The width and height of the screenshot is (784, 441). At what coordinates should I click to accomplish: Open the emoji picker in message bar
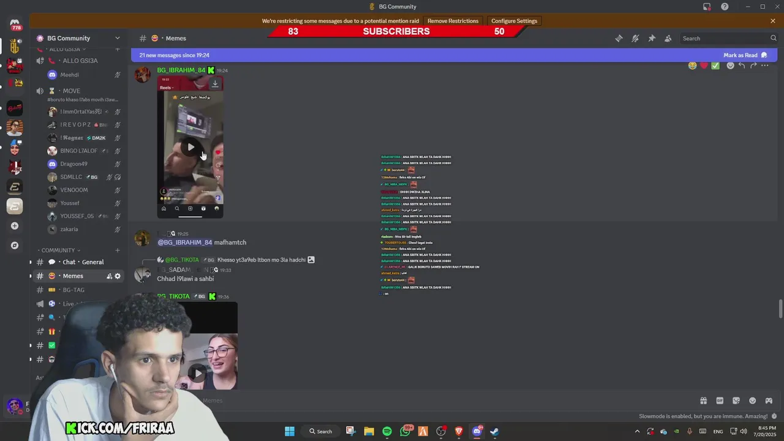752,401
